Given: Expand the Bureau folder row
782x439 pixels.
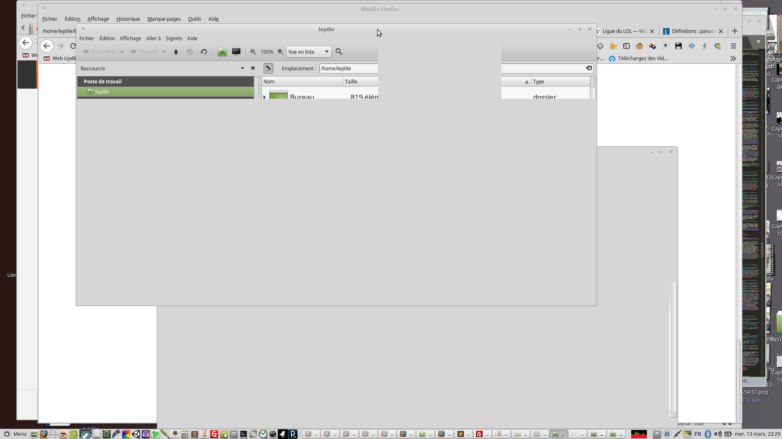Looking at the screenshot, I should (x=265, y=97).
